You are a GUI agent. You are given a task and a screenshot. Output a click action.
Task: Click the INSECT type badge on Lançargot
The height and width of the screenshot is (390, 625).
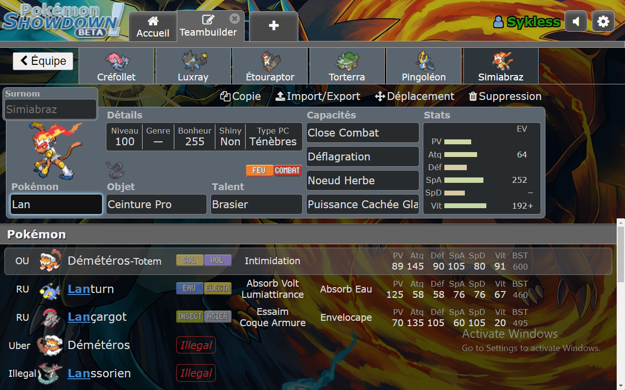[190, 317]
